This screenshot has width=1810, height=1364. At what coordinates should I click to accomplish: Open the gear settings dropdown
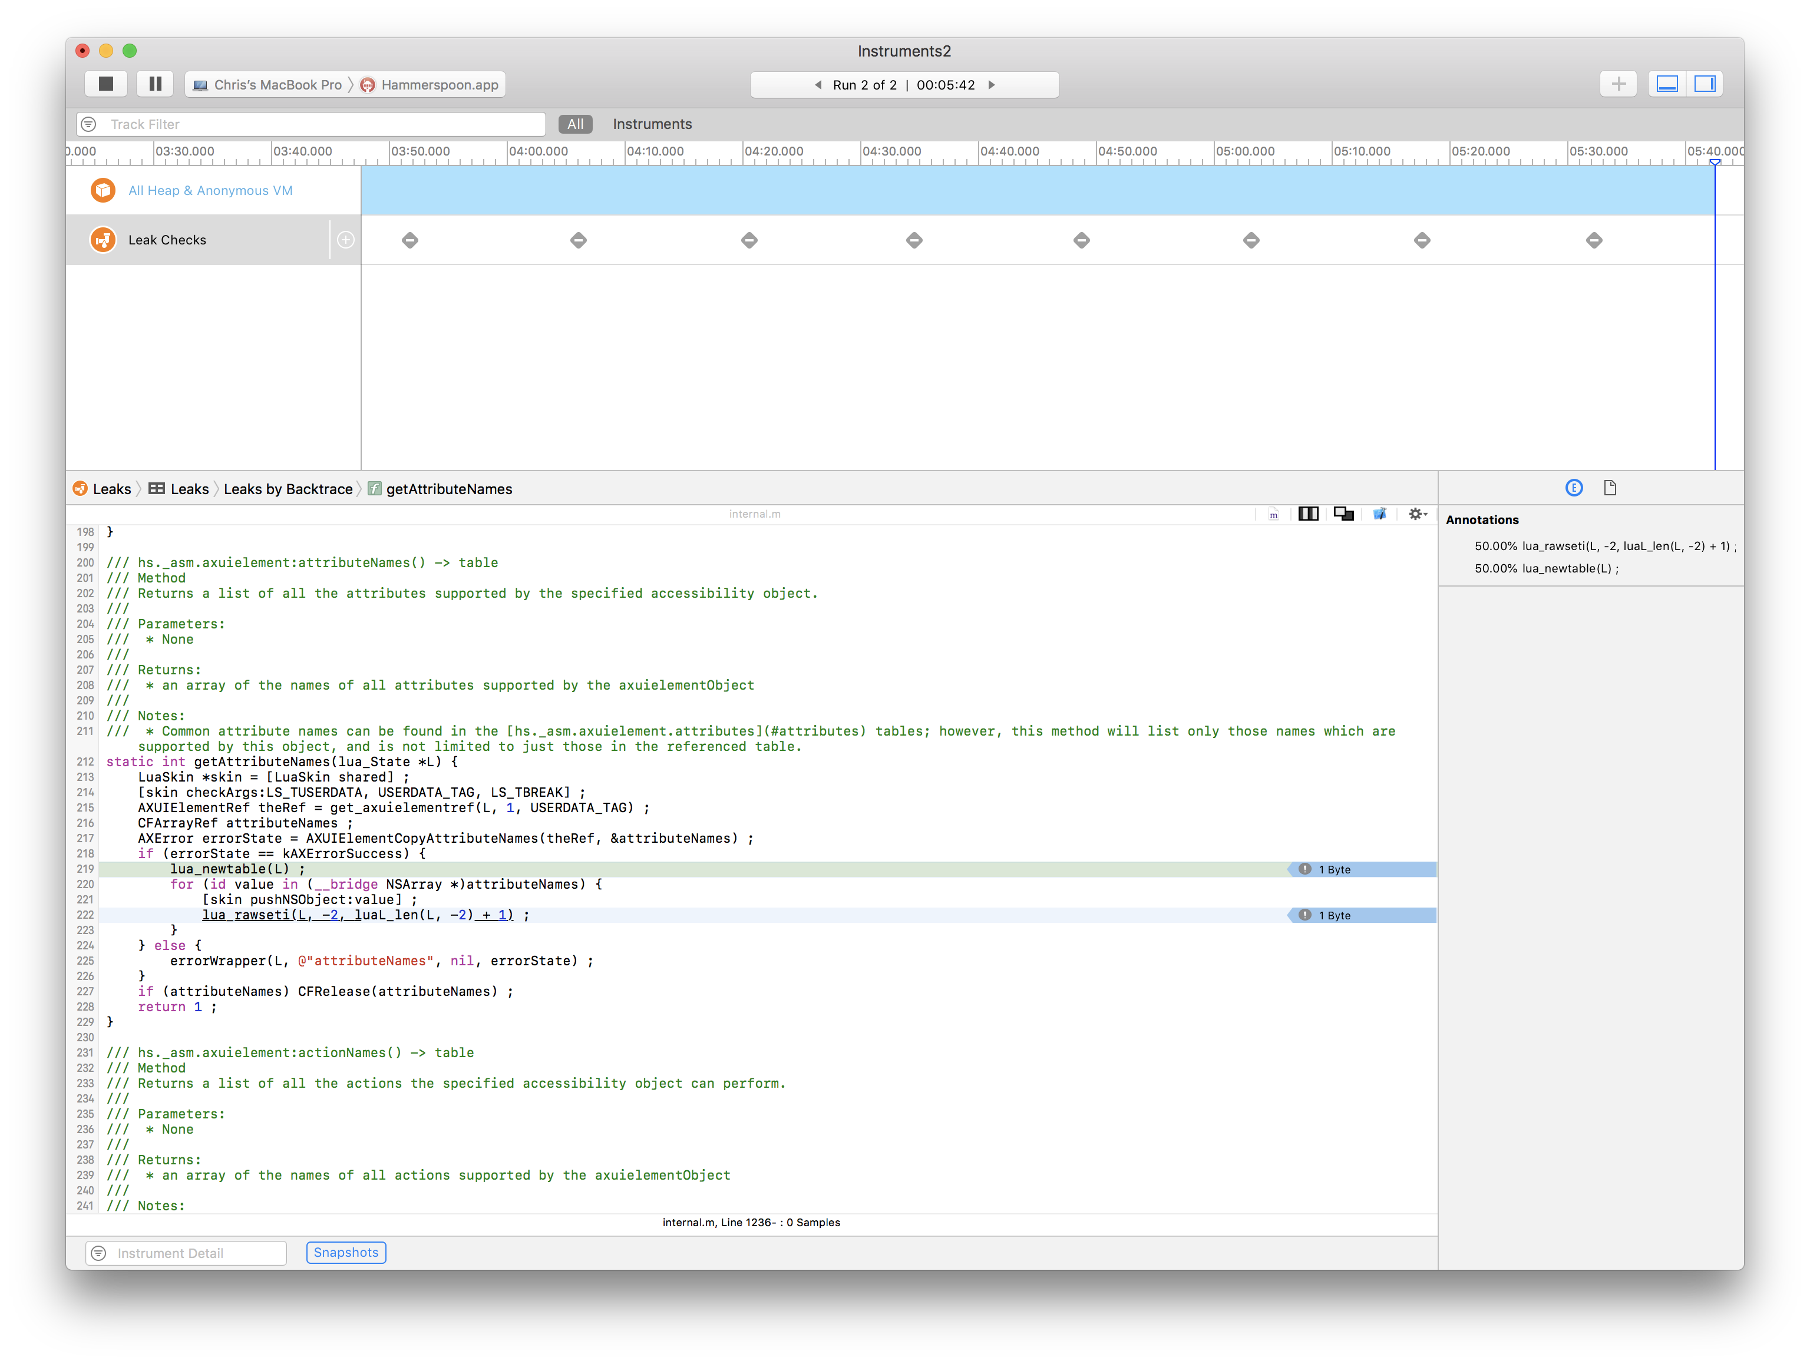coord(1417,514)
